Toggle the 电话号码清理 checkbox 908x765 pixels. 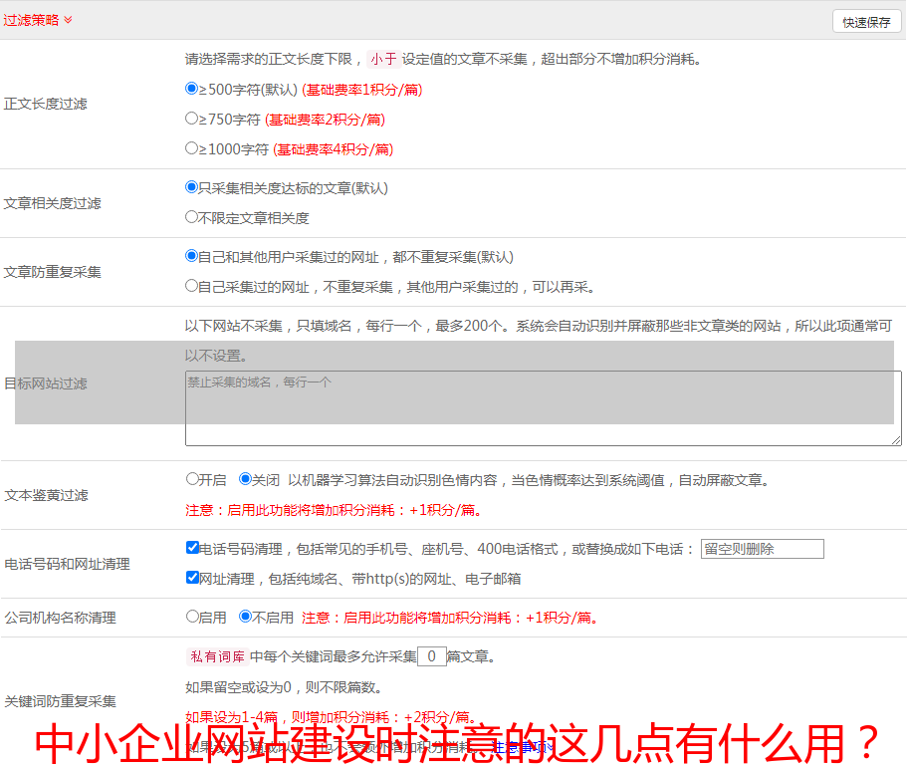tap(192, 548)
